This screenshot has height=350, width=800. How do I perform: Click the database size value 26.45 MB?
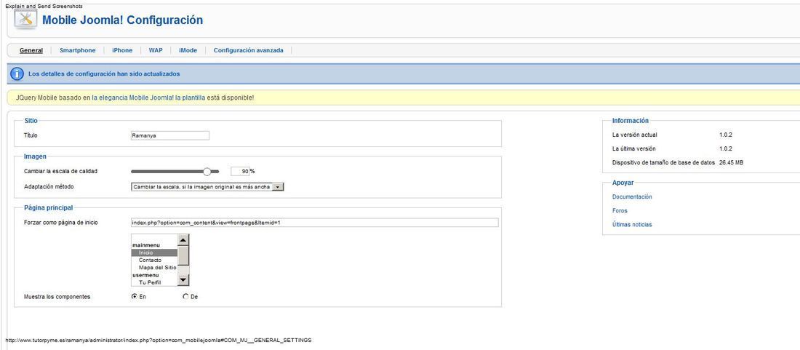tap(731, 163)
